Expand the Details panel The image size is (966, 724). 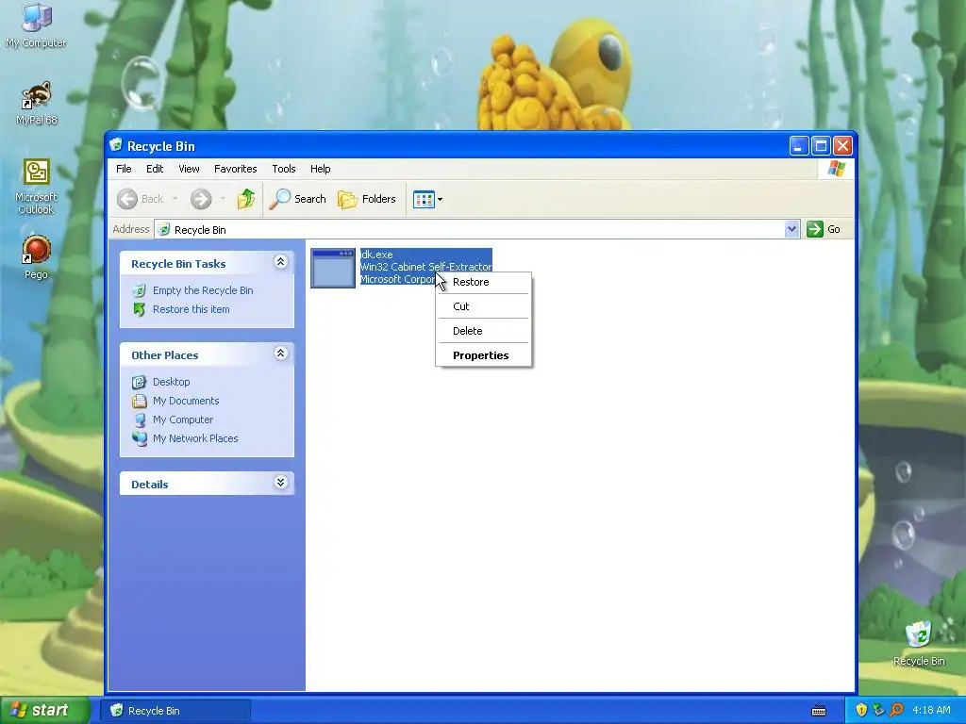pyautogui.click(x=280, y=482)
